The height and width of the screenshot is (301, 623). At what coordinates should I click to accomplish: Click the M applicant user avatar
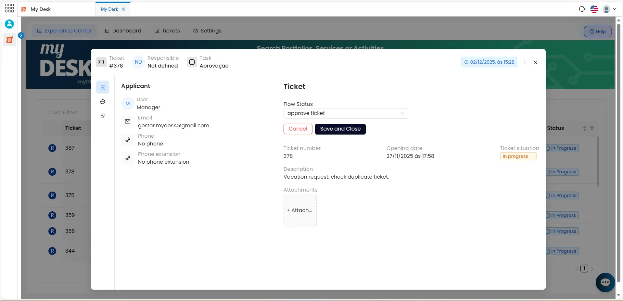click(x=128, y=103)
